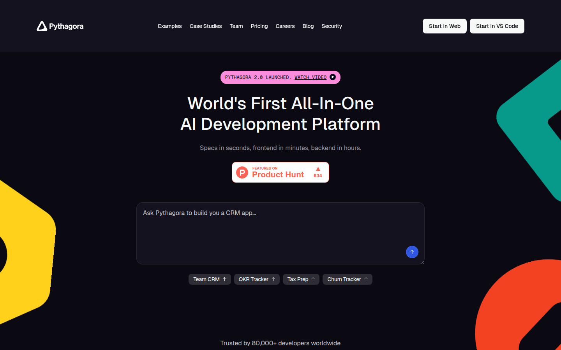The height and width of the screenshot is (350, 561).
Task: Pick the OKR Tracker suggestion
Action: [257, 279]
